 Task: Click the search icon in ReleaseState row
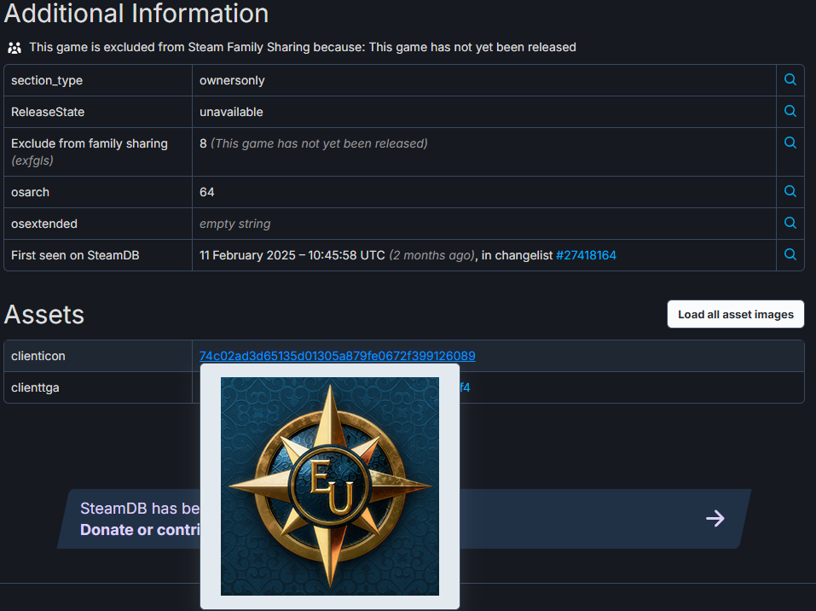point(790,111)
